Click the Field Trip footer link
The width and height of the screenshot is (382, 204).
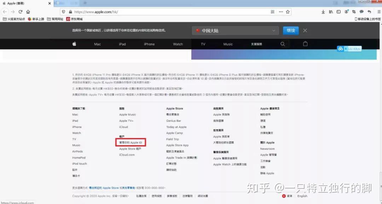(x=173, y=139)
